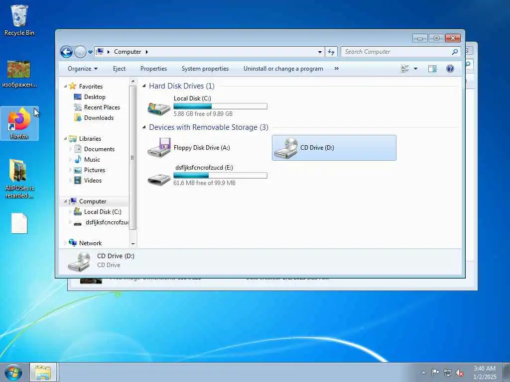Change your view icon button
This screenshot has height=382, width=510.
click(405, 69)
